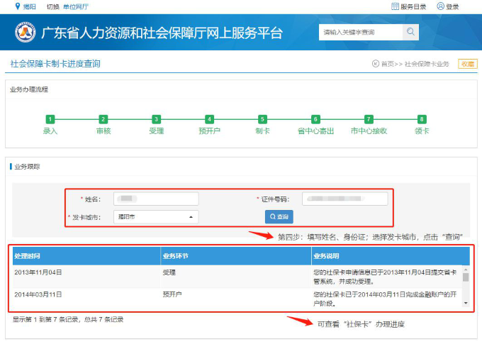This screenshot has height=344, width=482.
Task: Open the 服务目录 grid icon
Action: [x=395, y=6]
